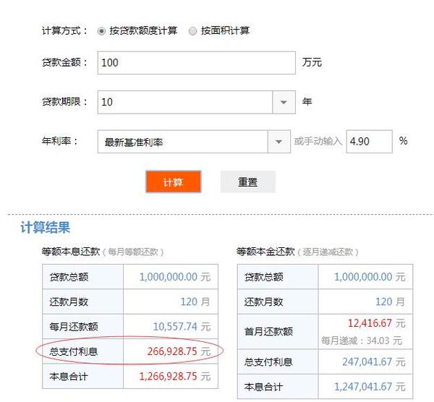
Task: Click 或手动输入 label
Action: [318, 142]
